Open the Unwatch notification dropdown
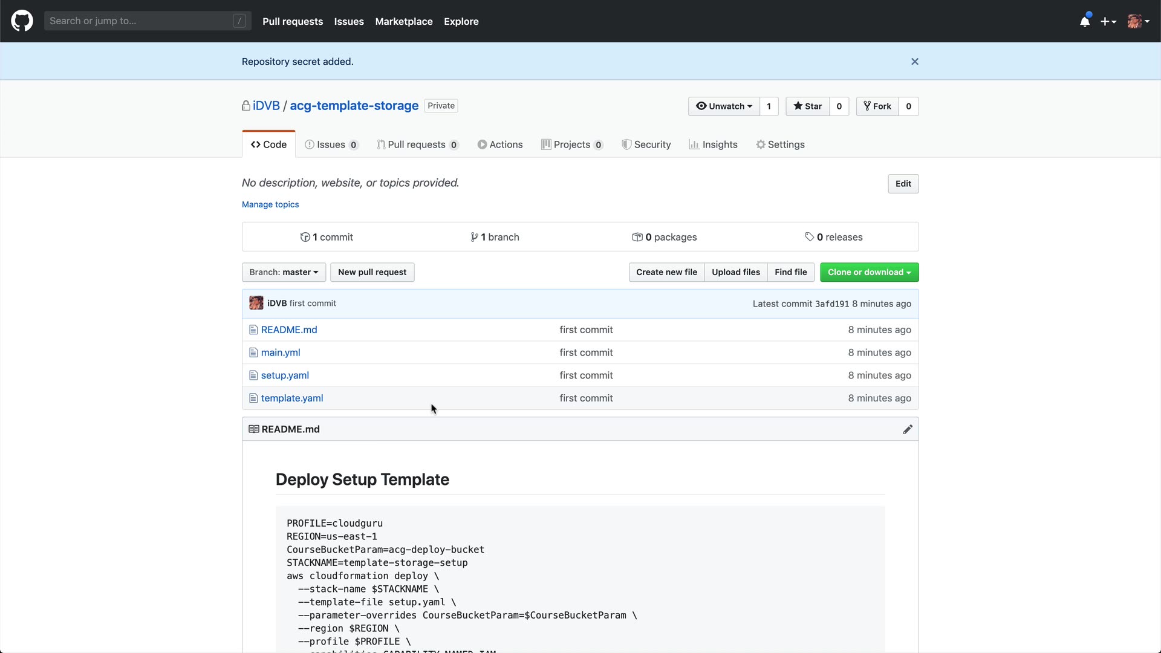Screen dimensions: 1161x653 (724, 106)
